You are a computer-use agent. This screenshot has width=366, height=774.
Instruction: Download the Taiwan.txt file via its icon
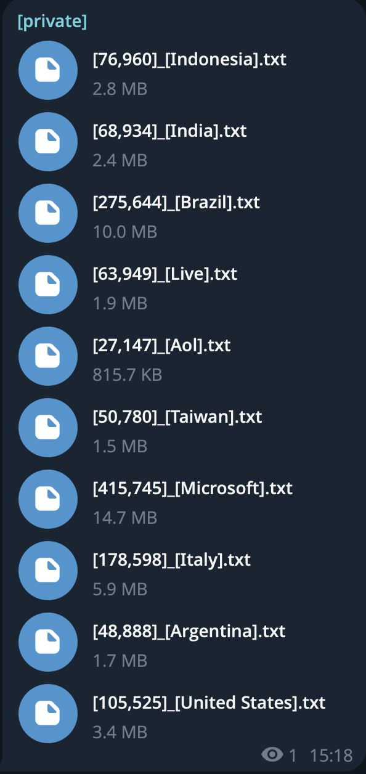tap(48, 428)
